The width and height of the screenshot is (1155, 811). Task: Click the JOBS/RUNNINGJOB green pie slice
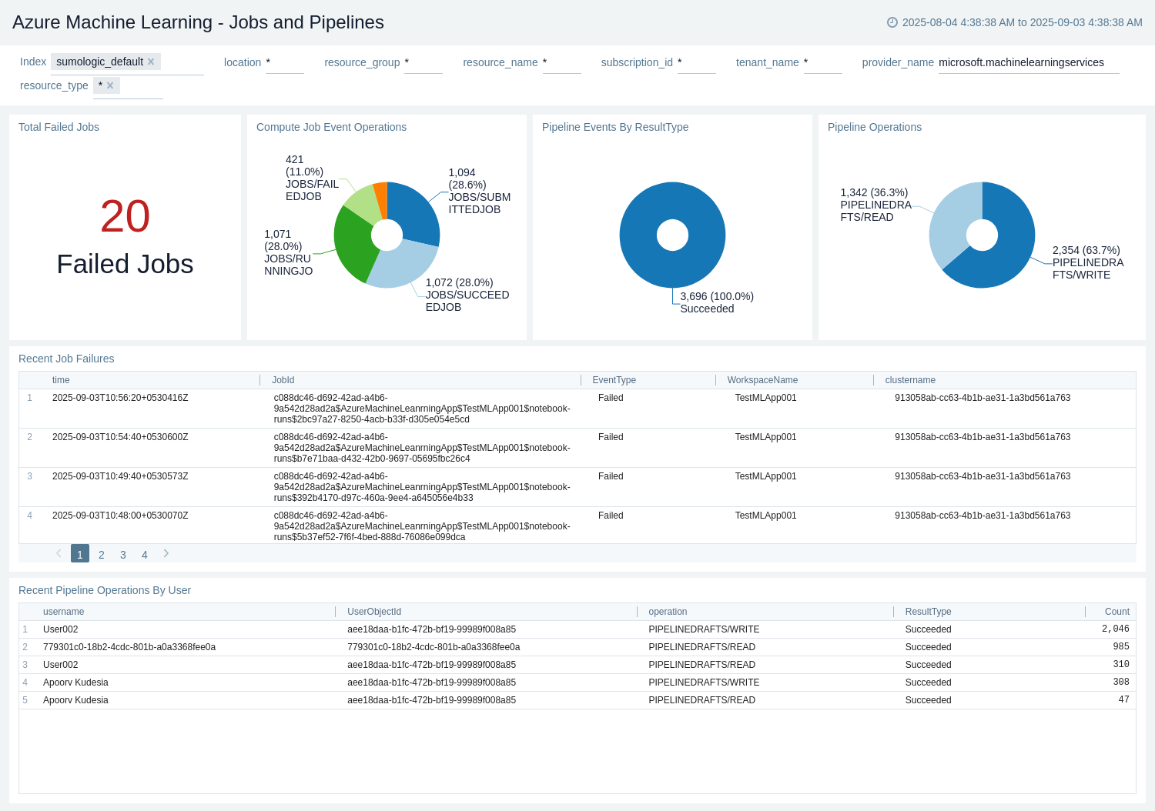point(352,244)
